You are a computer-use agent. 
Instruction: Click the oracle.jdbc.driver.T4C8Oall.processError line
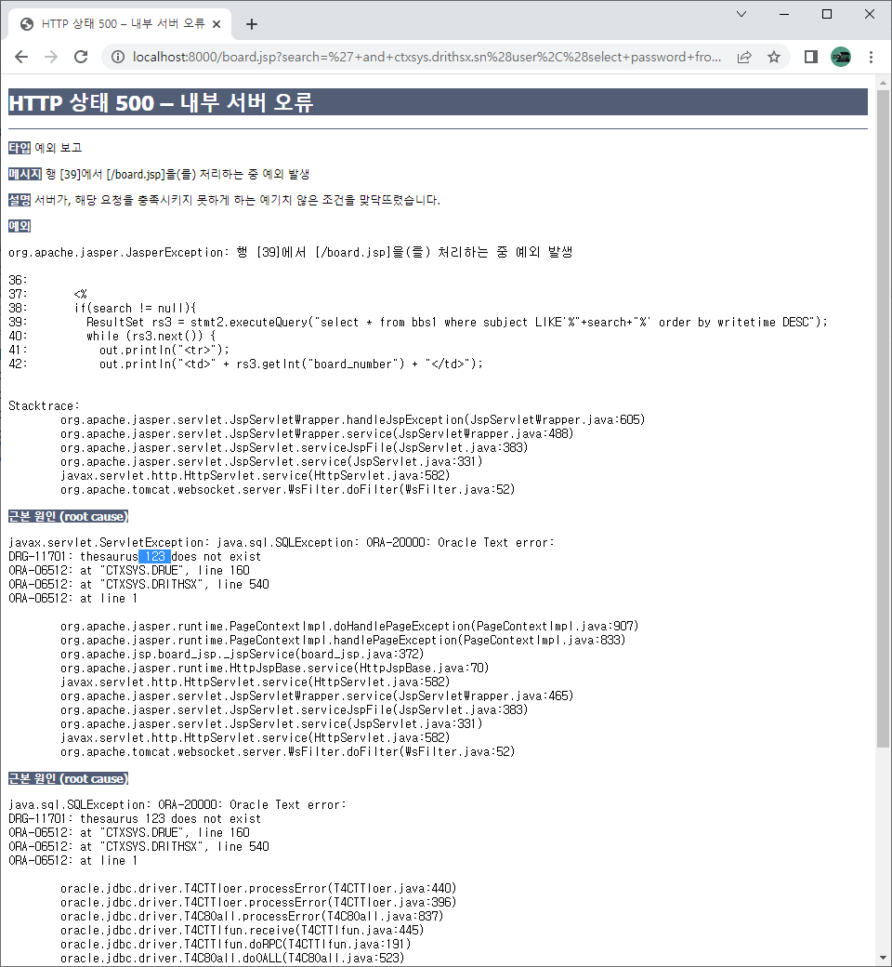tap(252, 917)
